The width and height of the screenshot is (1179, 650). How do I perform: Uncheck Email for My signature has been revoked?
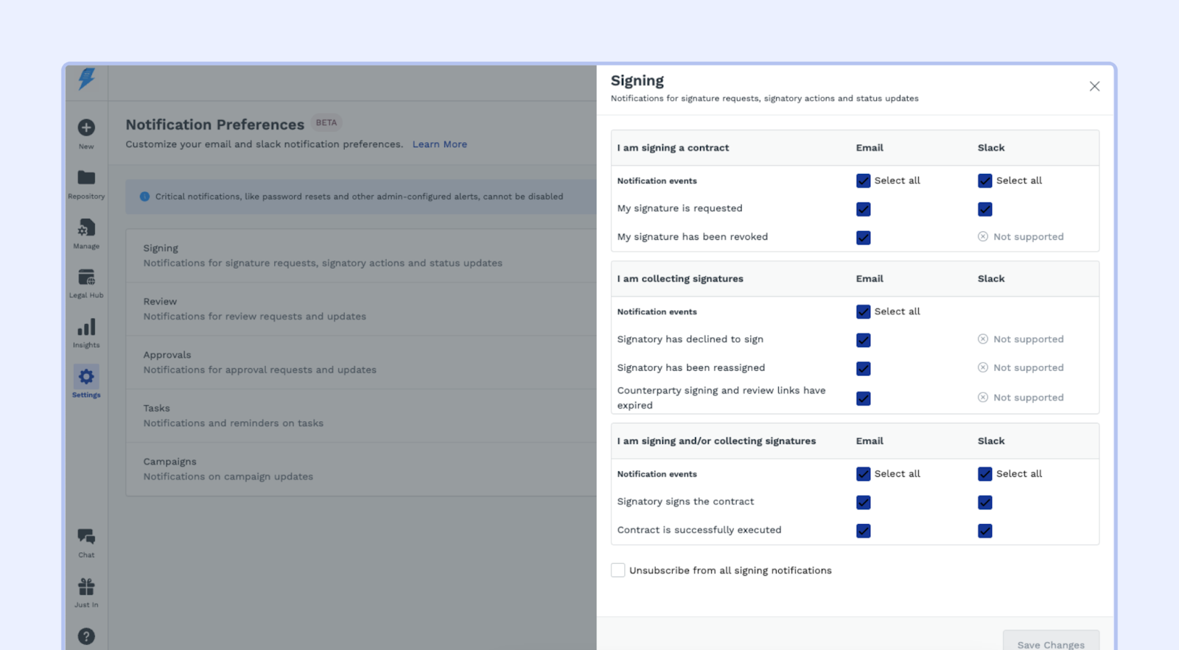864,238
